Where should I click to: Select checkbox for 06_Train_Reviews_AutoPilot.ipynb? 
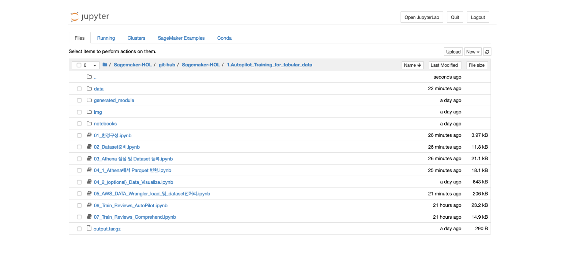click(79, 206)
